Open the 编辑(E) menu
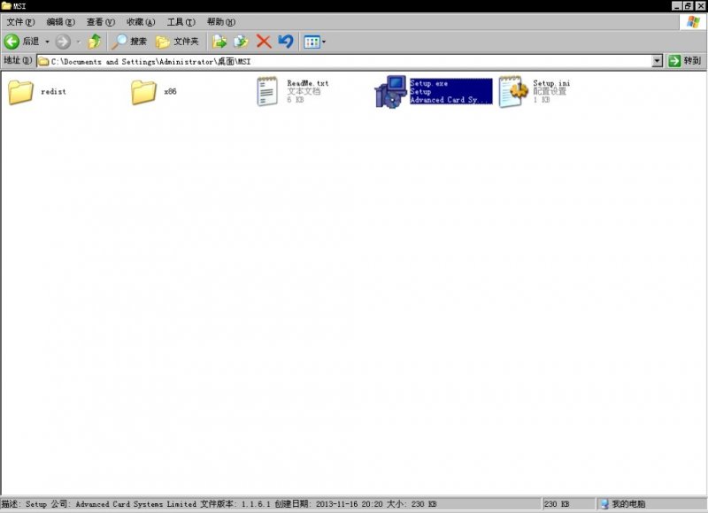Viewport: 708px width, 513px height. (x=60, y=21)
